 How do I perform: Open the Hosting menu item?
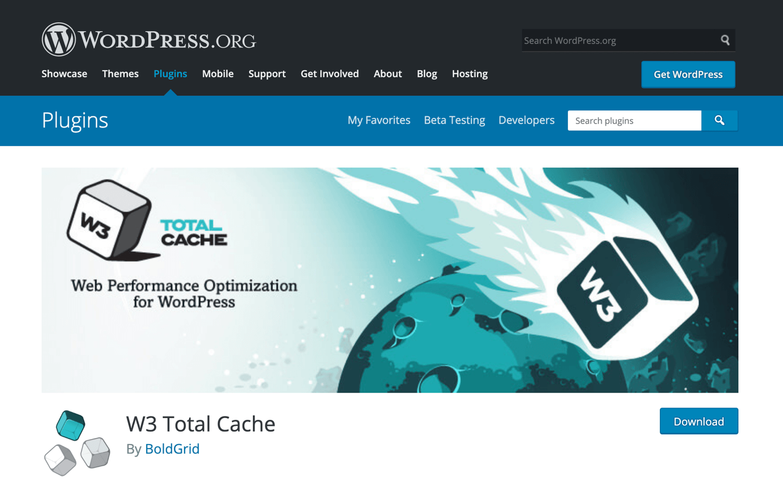tap(470, 74)
